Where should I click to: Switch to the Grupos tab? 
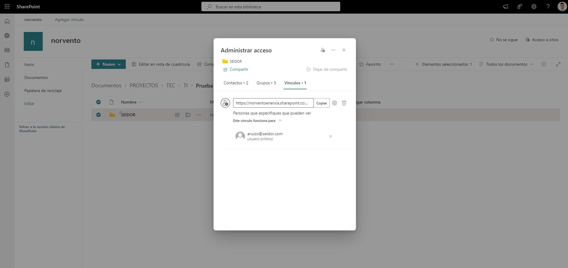click(x=266, y=83)
